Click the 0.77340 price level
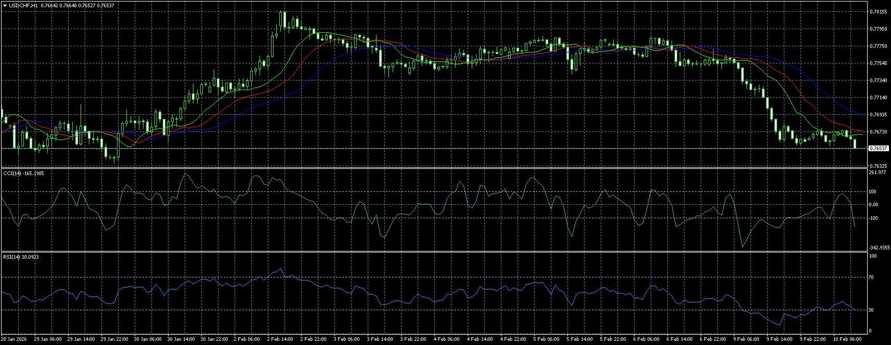Image resolution: width=891 pixels, height=345 pixels. [x=878, y=80]
